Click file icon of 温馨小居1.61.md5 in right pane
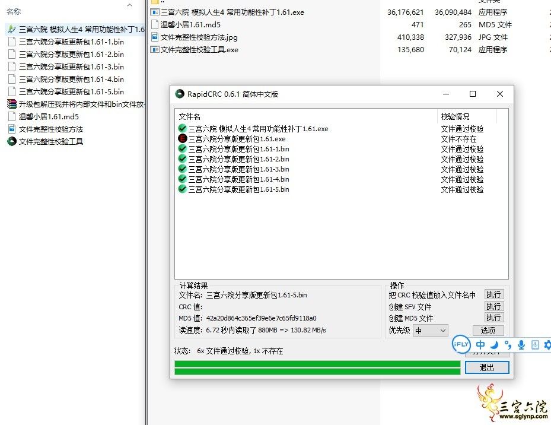Image resolution: width=551 pixels, height=425 pixels. (155, 24)
